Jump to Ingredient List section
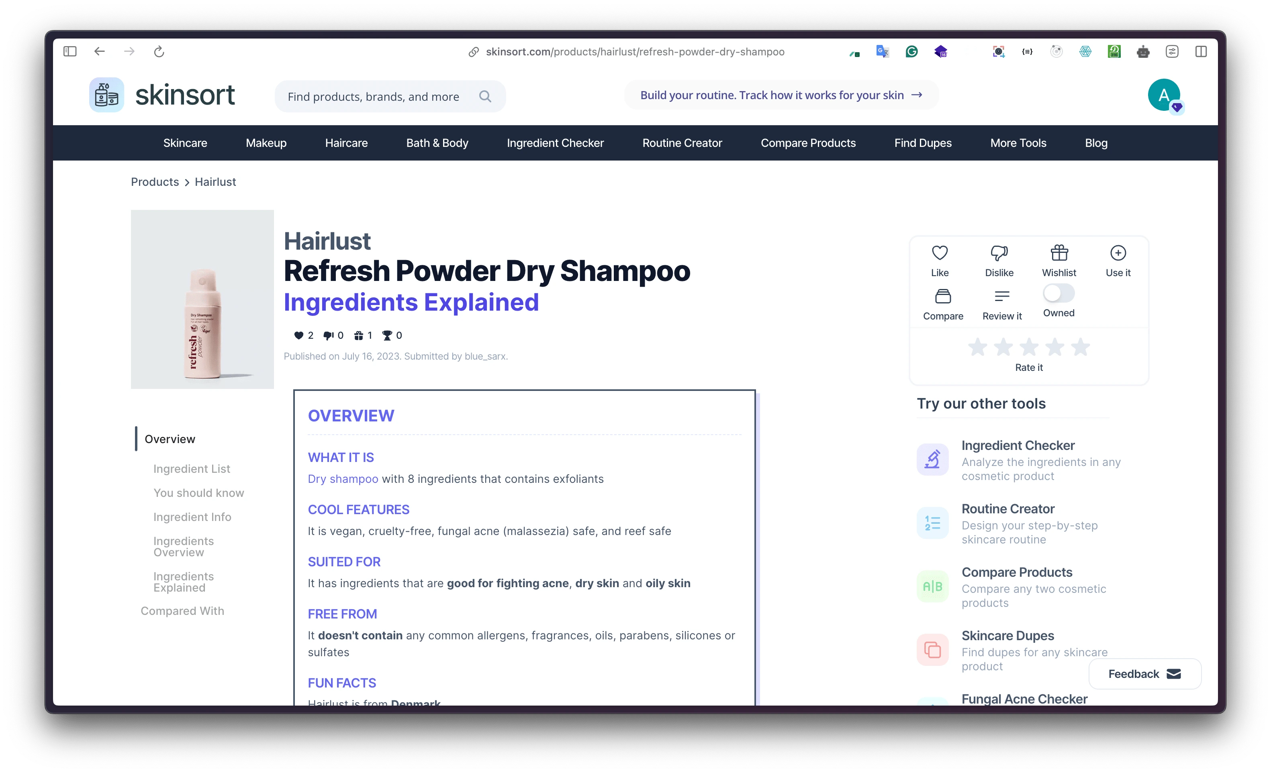1271x773 pixels. pos(191,469)
